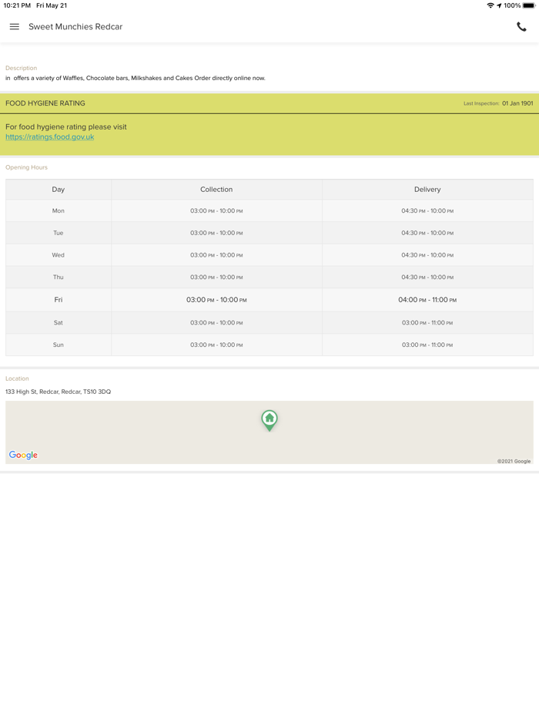Select the Fri day cell
This screenshot has height=720, width=539.
[59, 299]
